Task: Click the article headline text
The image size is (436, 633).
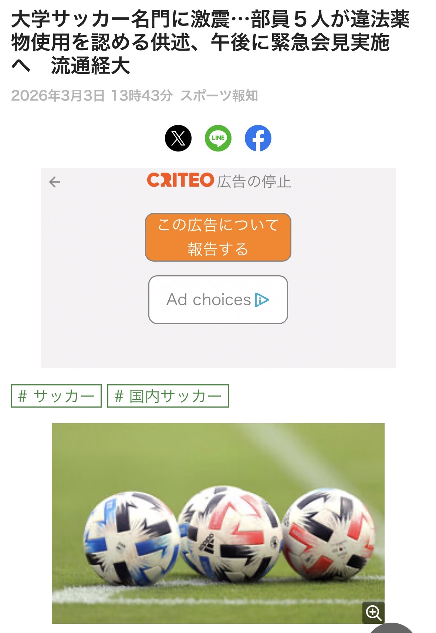Action: [x=211, y=42]
